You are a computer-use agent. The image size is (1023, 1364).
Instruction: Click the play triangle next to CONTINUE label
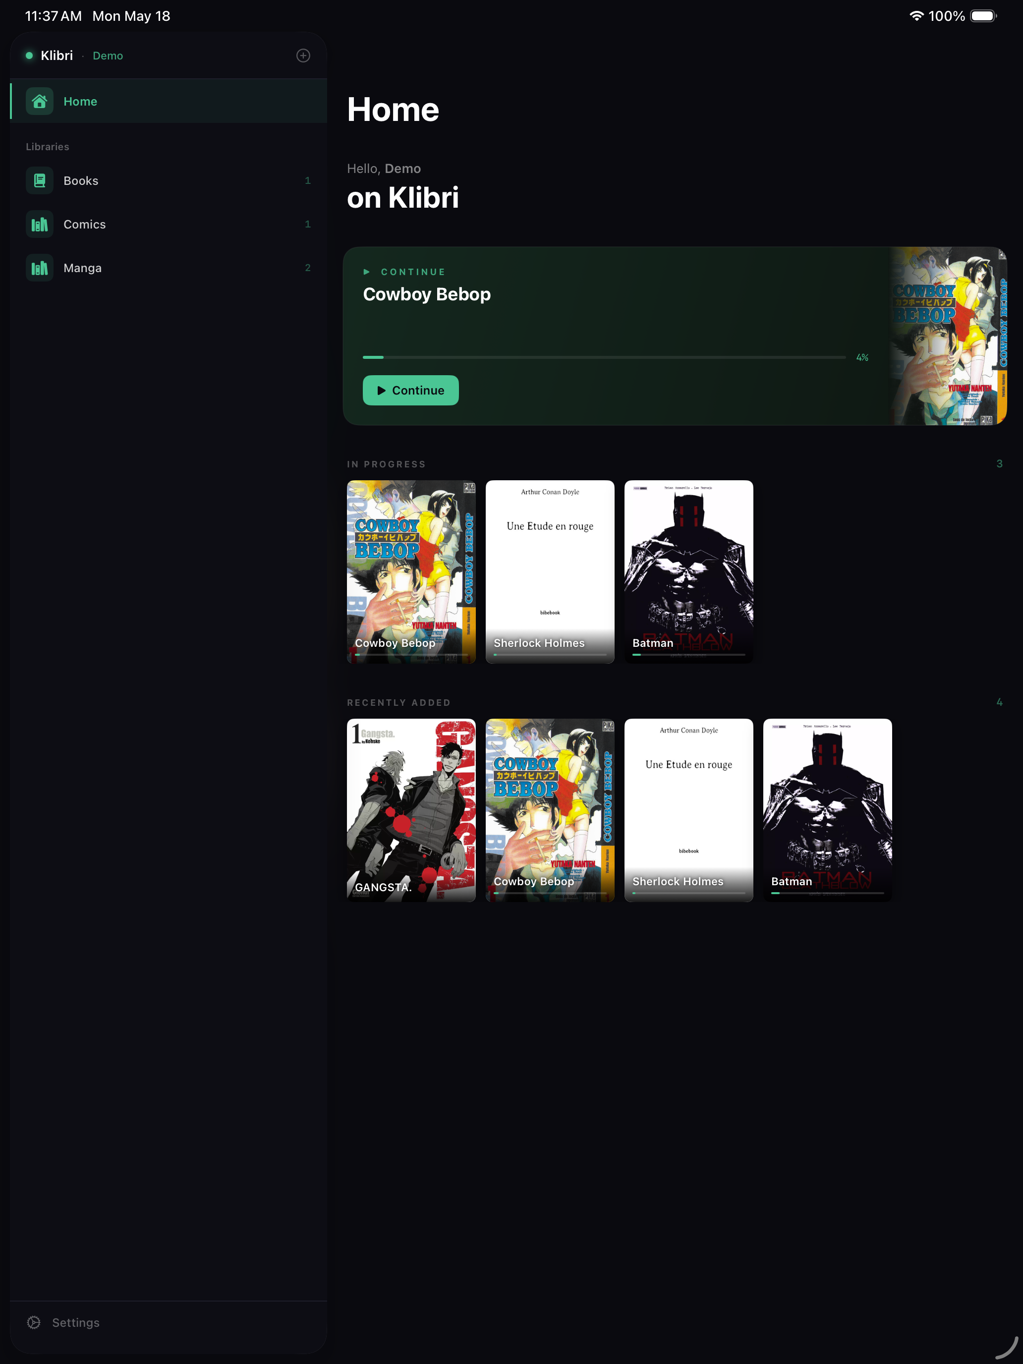click(x=367, y=272)
